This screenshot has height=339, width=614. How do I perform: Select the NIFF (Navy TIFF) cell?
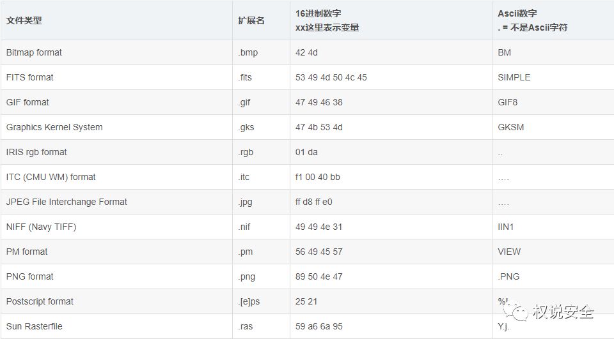[x=41, y=227]
